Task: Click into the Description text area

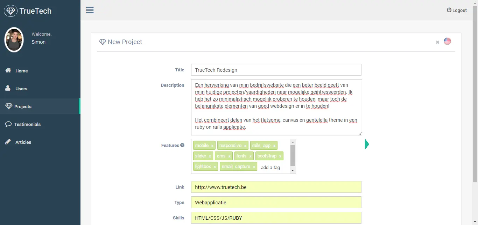Action: point(276,107)
